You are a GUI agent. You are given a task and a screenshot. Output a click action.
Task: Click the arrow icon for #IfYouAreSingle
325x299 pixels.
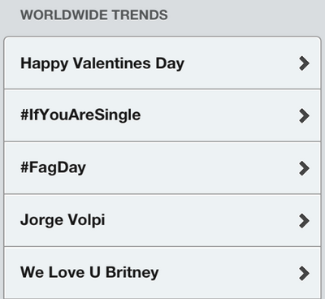(304, 116)
